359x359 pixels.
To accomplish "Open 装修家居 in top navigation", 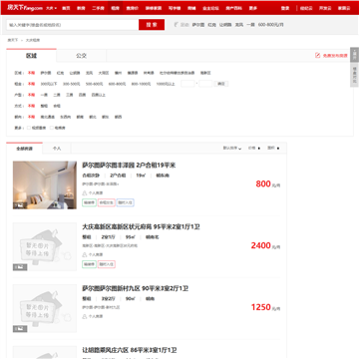I will [x=154, y=8].
